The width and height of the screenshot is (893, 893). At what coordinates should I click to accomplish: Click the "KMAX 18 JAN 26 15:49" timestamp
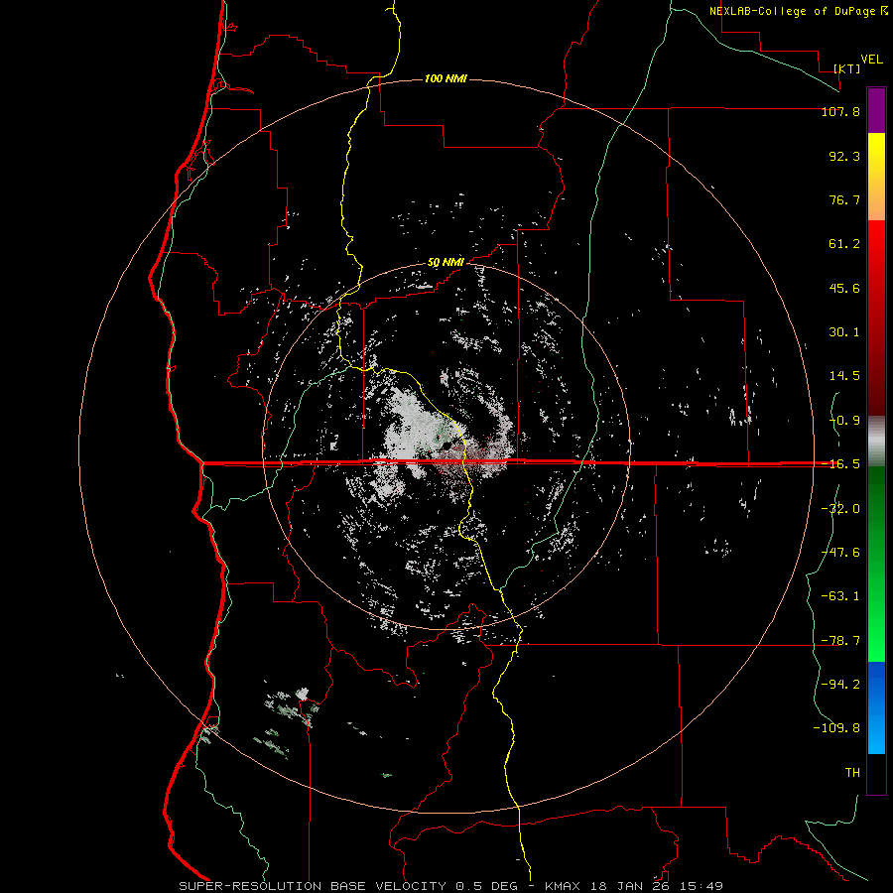pos(634,886)
